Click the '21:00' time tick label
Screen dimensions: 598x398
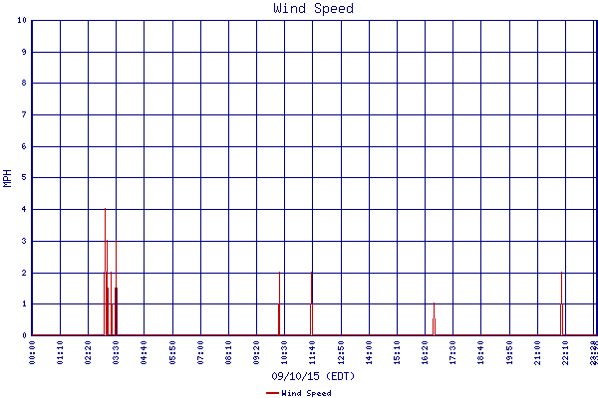tap(538, 352)
